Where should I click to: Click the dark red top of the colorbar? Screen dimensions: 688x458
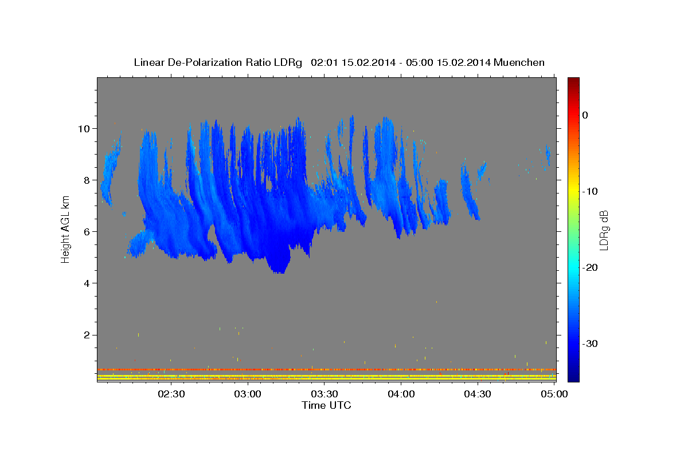573,81
